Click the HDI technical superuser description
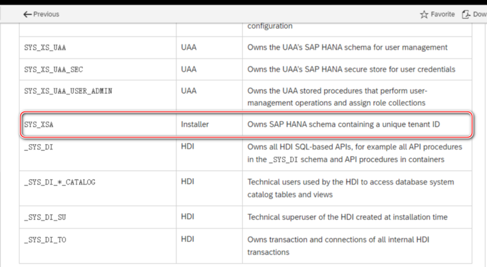Viewport: 487px width, 267px height. (347, 217)
